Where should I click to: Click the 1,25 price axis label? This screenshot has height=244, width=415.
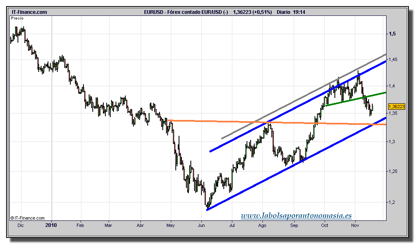393,171
